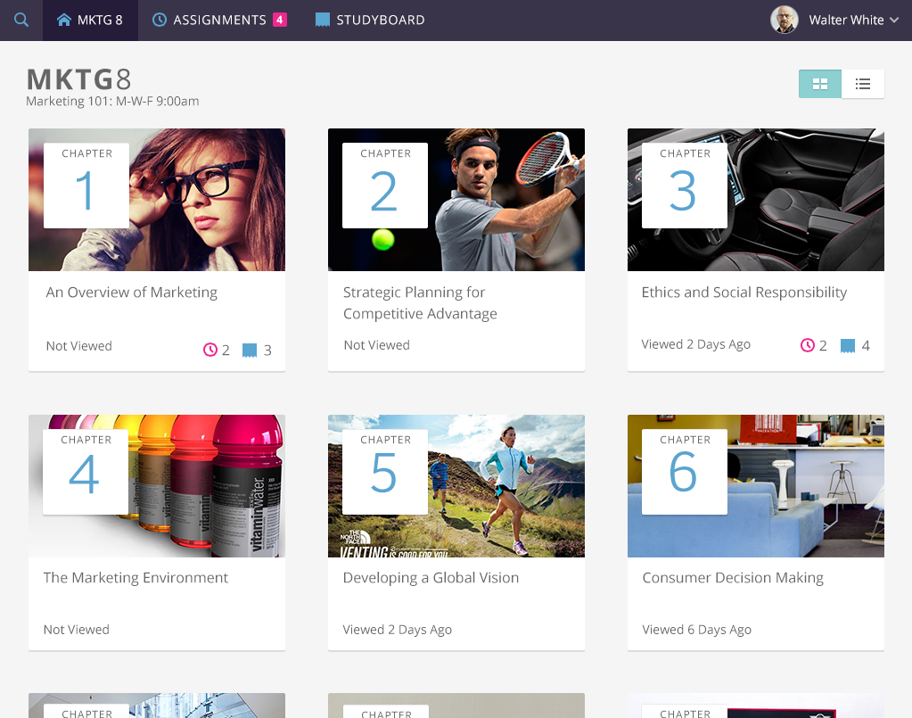Click the Chapter 5 number tile
The height and width of the screenshot is (718, 912).
pyautogui.click(x=385, y=472)
